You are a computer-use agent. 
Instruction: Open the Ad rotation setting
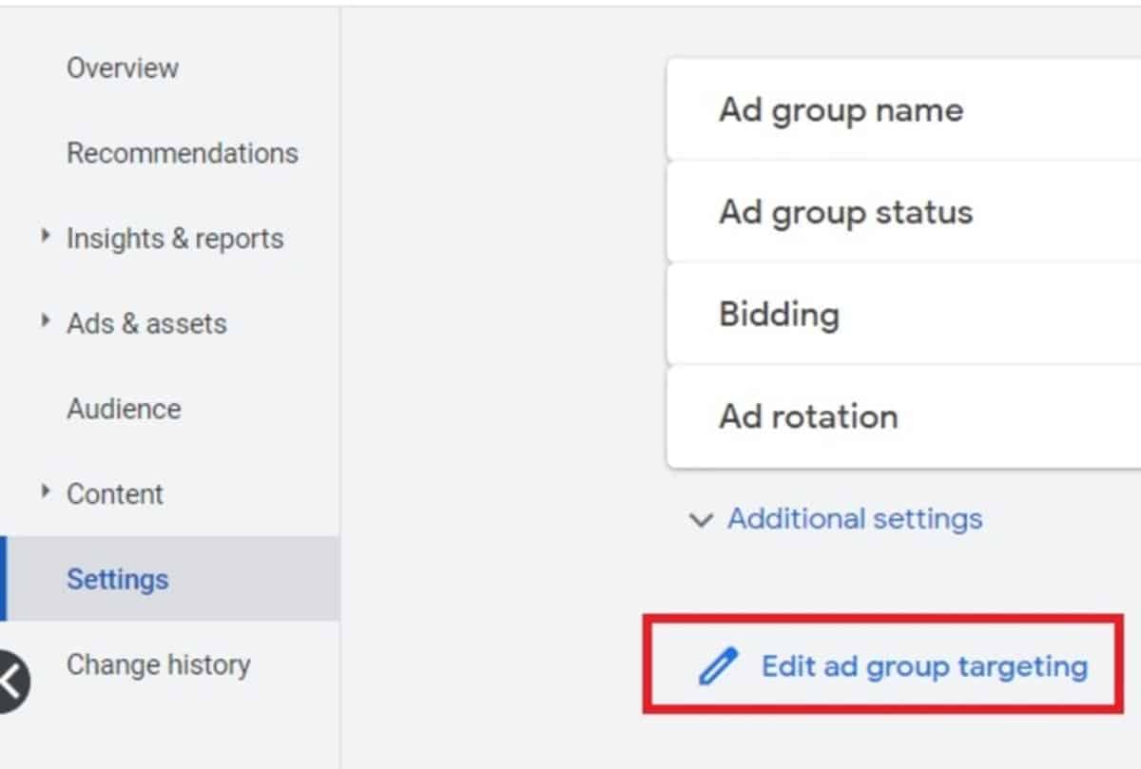click(806, 415)
